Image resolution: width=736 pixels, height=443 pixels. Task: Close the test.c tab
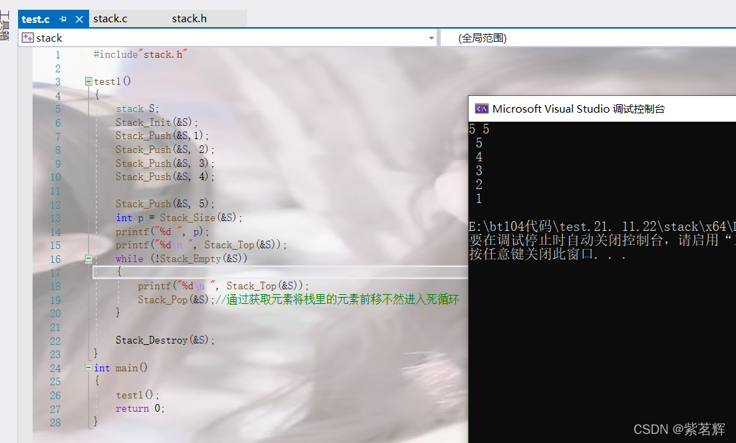point(79,19)
